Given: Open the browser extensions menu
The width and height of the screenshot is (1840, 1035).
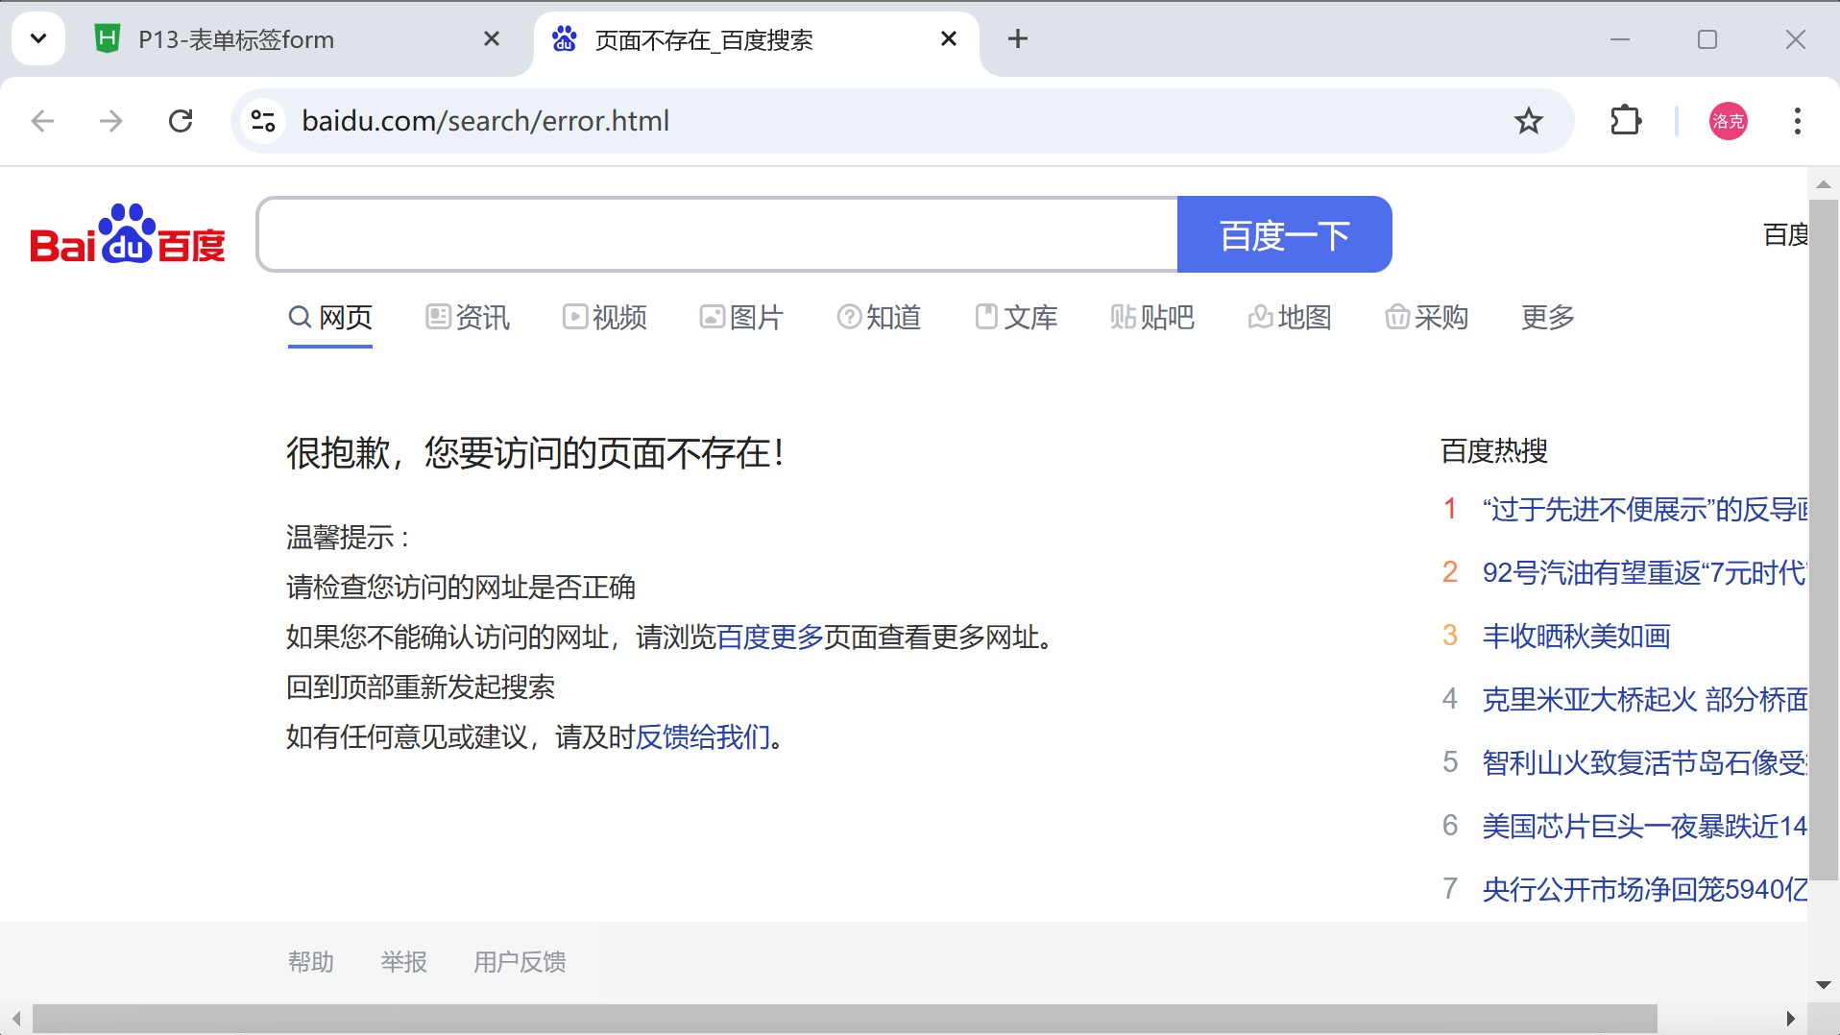Looking at the screenshot, I should [1625, 121].
